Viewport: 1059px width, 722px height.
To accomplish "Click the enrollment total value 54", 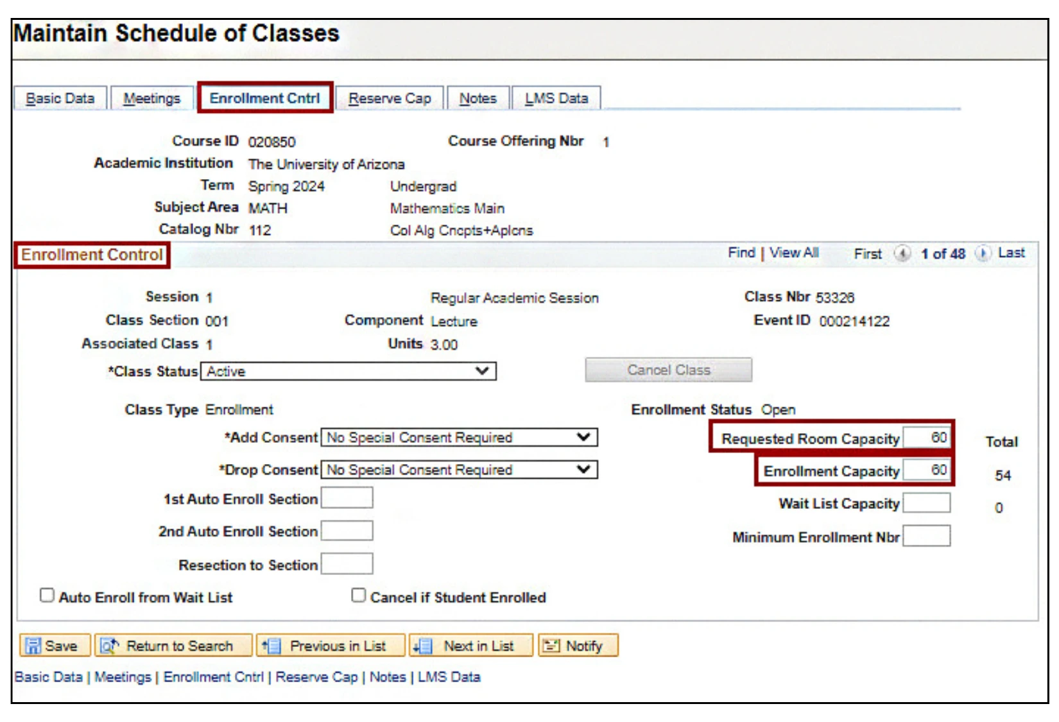I will coord(1003,476).
